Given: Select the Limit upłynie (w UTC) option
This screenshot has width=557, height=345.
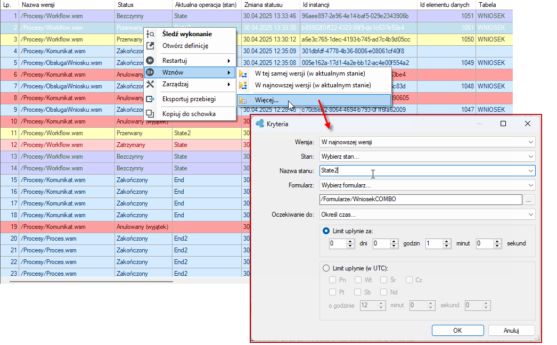Looking at the screenshot, I should click(x=326, y=268).
